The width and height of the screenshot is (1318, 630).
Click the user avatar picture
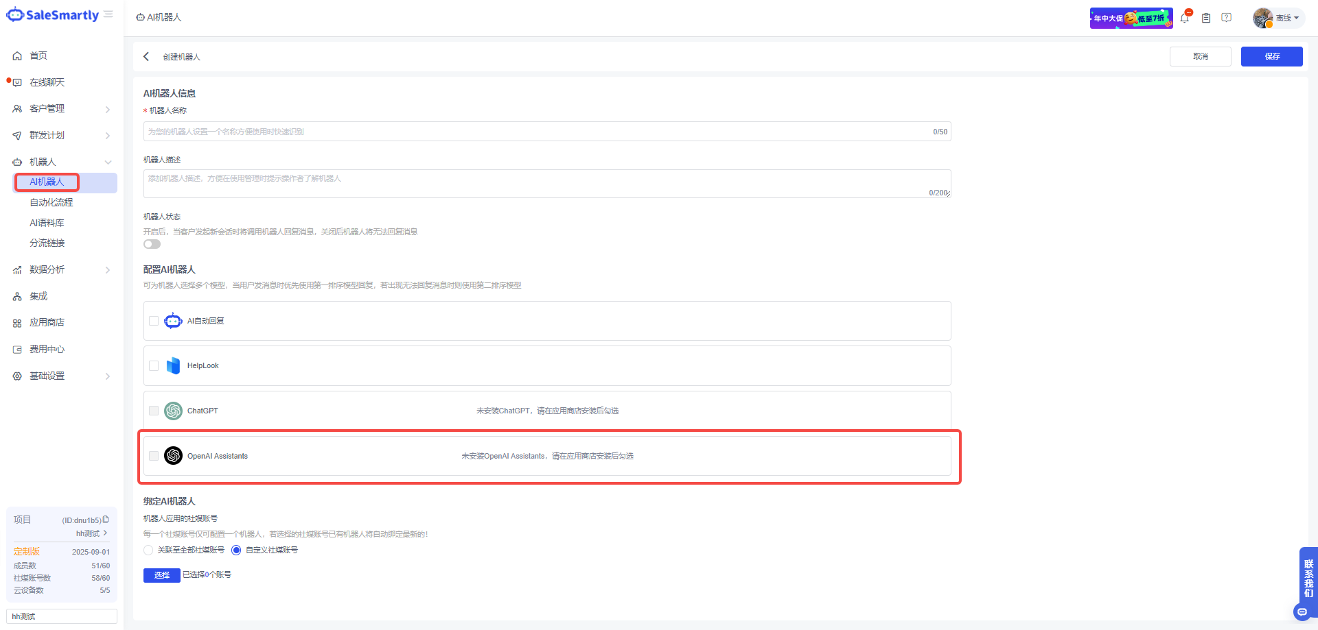coord(1263,18)
